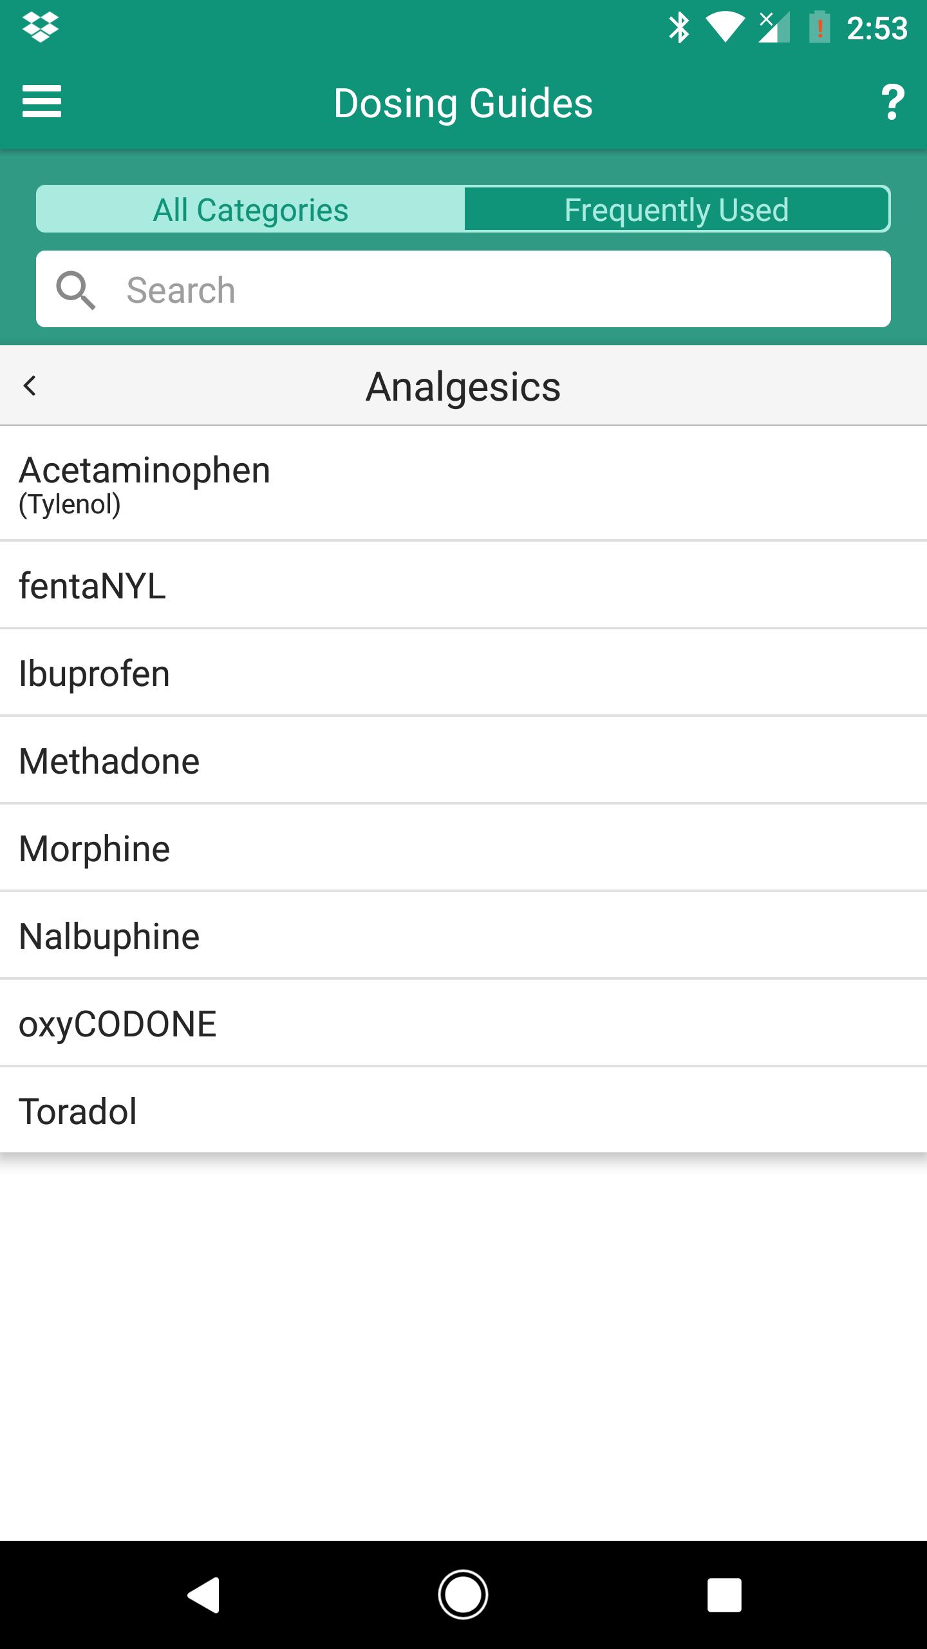The height and width of the screenshot is (1649, 927).
Task: Open the hamburger navigation menu
Action: click(42, 102)
